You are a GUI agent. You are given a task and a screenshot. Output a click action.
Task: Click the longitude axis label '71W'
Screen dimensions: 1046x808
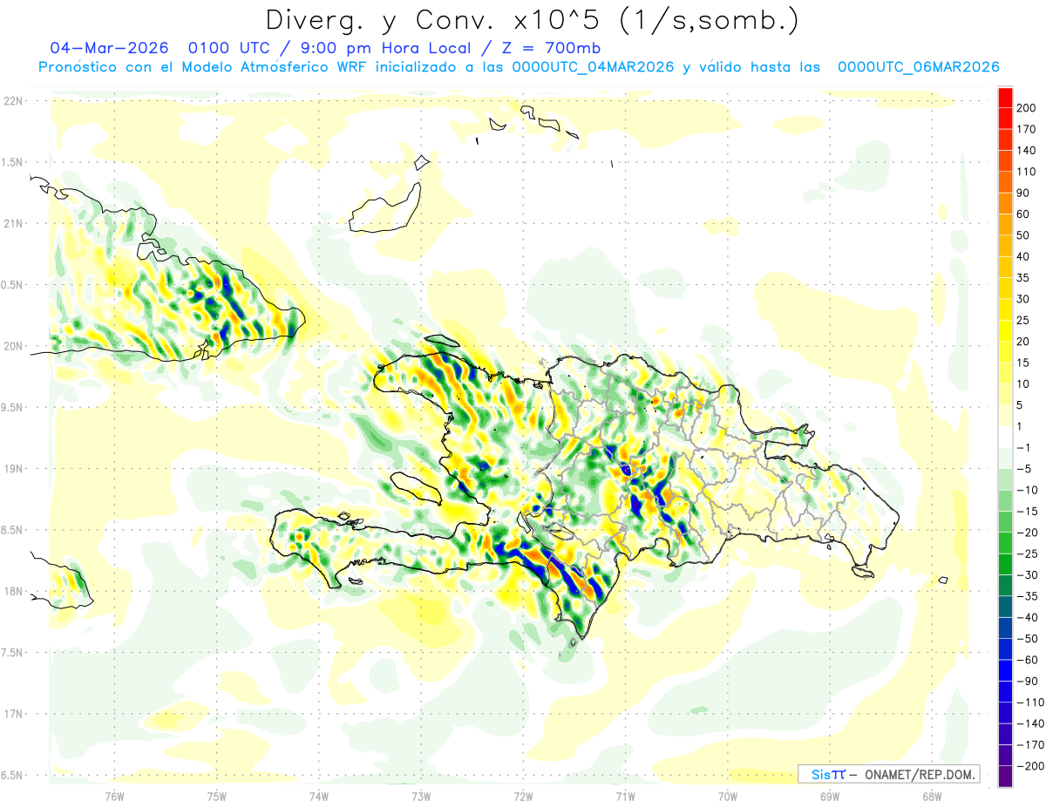pos(625,796)
